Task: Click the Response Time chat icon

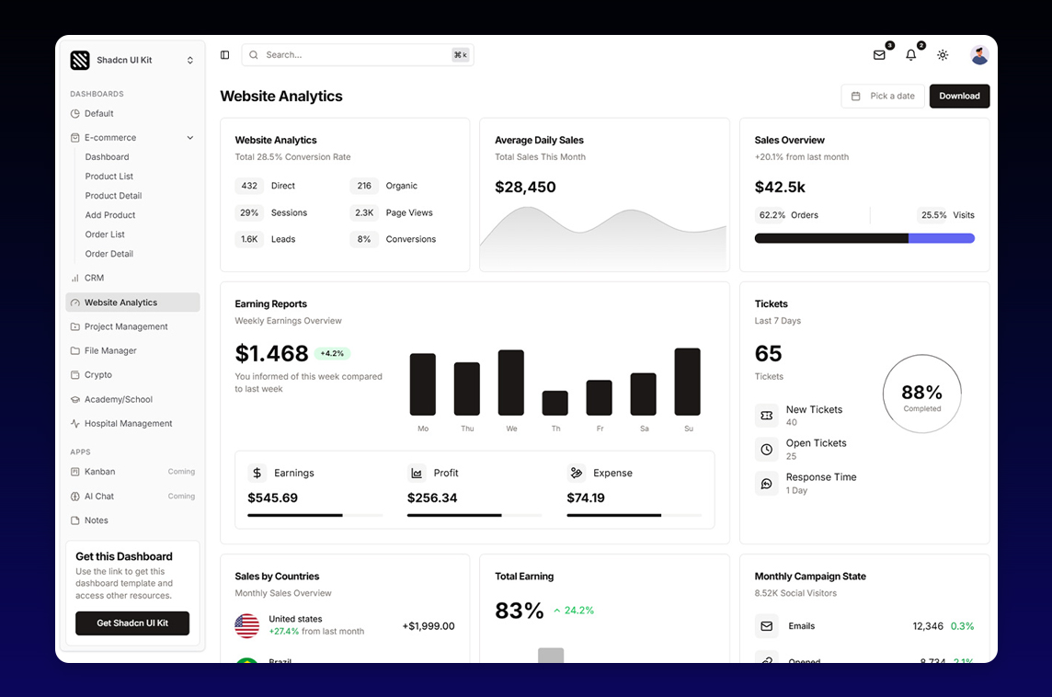Action: (767, 484)
